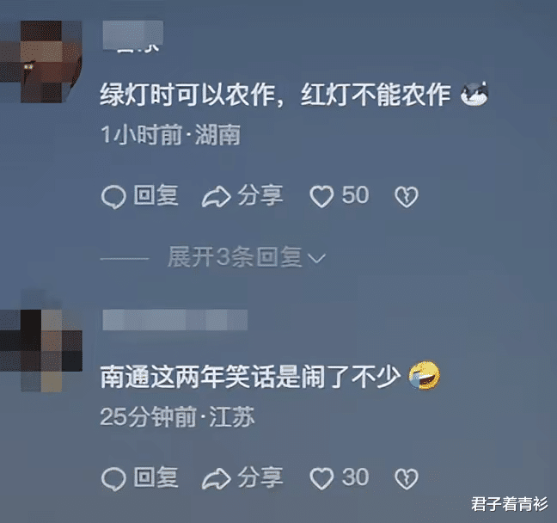Click the chevron next to 展开3条回复
The height and width of the screenshot is (523, 557).
coord(316,258)
